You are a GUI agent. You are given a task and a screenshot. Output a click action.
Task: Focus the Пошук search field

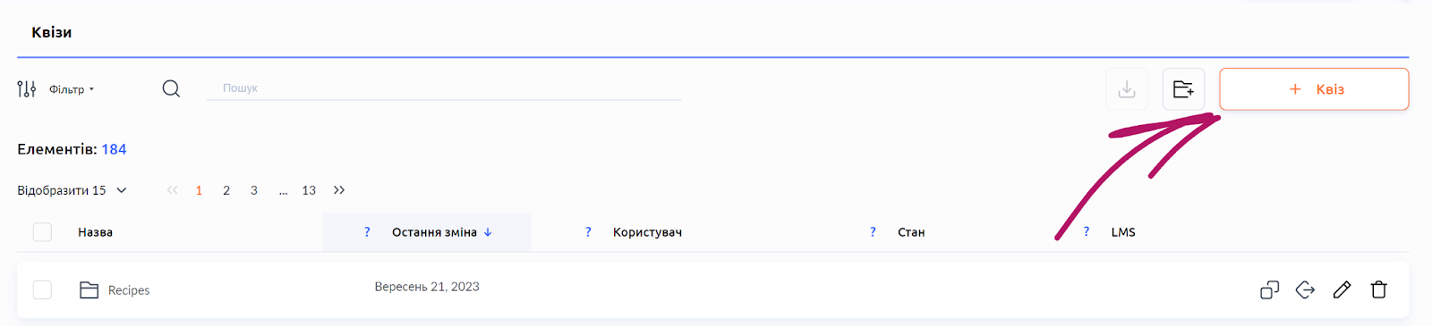445,88
